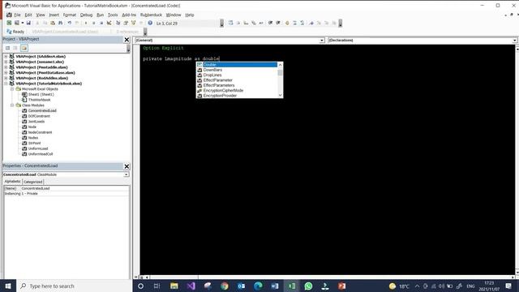Close the Properties - ConcentratedLoad panel
The height and width of the screenshot is (292, 519).
[x=127, y=165]
